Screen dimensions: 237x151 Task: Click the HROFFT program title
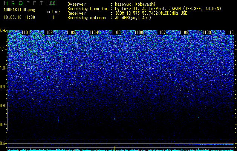tap(24, 3)
